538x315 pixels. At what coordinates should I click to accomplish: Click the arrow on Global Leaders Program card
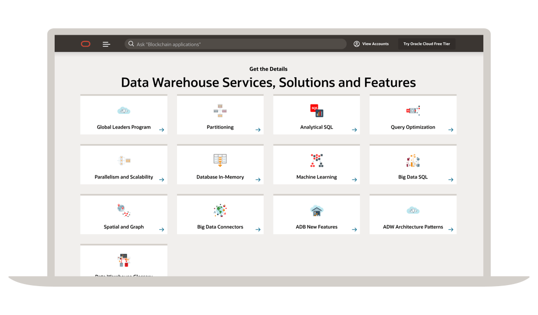click(x=162, y=130)
